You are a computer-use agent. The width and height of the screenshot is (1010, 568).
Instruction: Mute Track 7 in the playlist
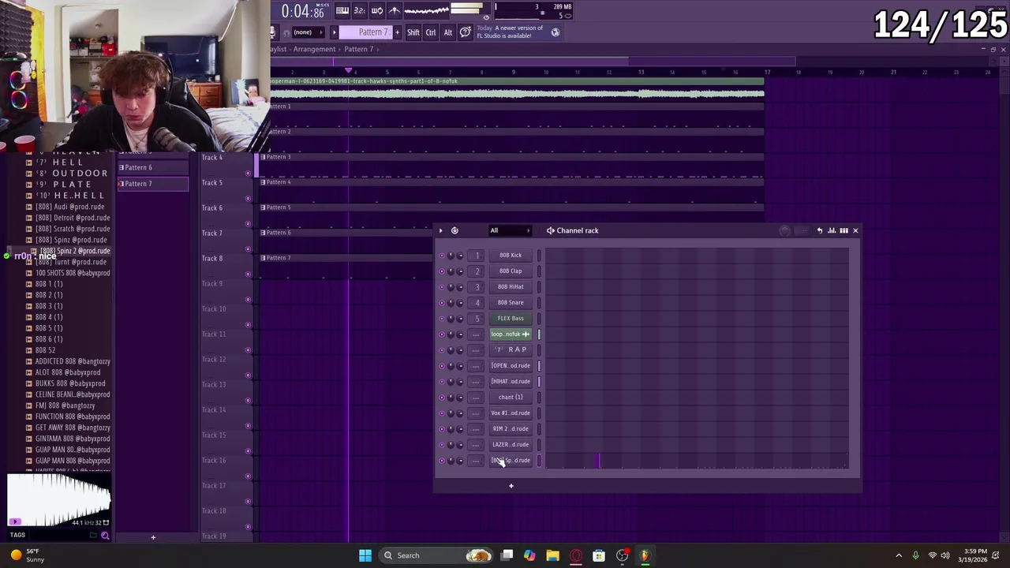248,249
